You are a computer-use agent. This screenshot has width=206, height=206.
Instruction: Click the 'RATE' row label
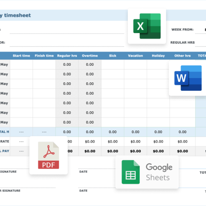tap(5, 141)
